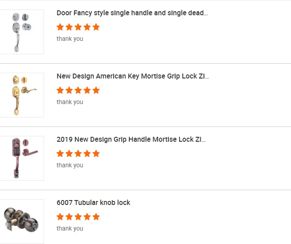Image resolution: width=291 pixels, height=244 pixels.
Task: Click fourth star of 2019 Grip Handle rating
Action: [x=87, y=153]
